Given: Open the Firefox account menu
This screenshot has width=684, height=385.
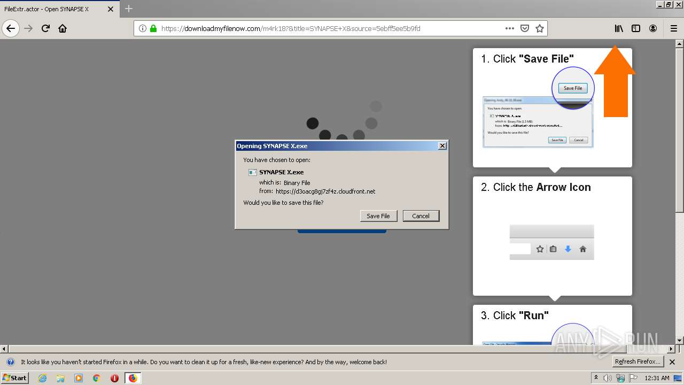Looking at the screenshot, I should 653,28.
